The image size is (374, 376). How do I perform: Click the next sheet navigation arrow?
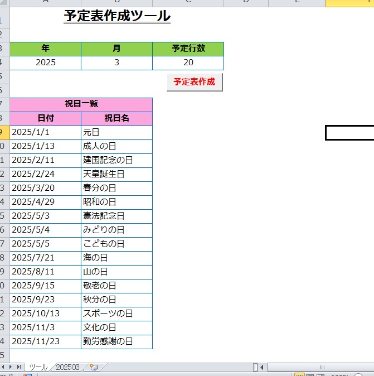click(10, 367)
